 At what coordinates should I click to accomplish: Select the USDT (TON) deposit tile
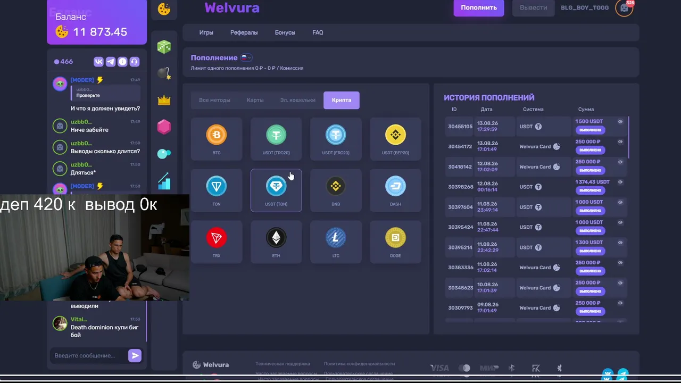pyautogui.click(x=276, y=190)
